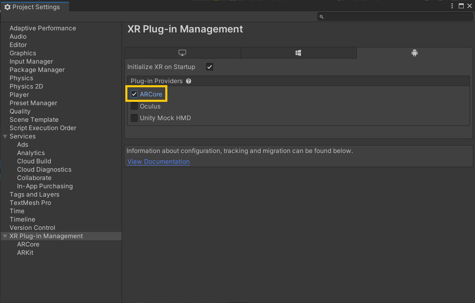475x303 pixels.
Task: Open Input Manager settings
Action: (x=31, y=62)
